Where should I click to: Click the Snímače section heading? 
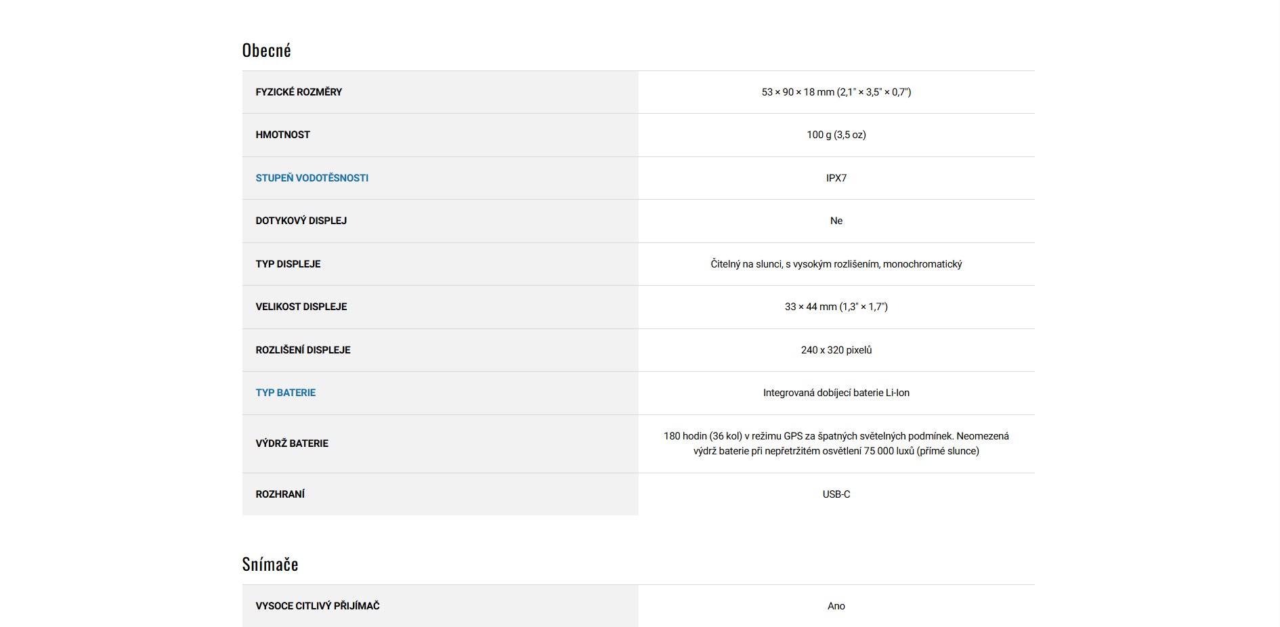pyautogui.click(x=270, y=565)
